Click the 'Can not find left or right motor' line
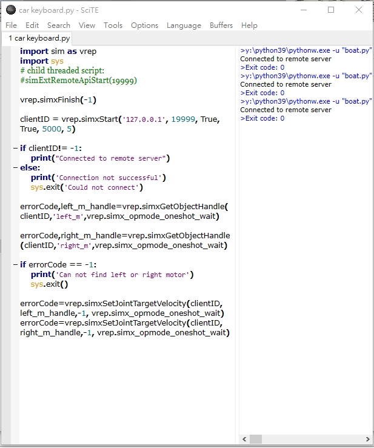Viewport: 374px width, 448px height. click(x=112, y=274)
